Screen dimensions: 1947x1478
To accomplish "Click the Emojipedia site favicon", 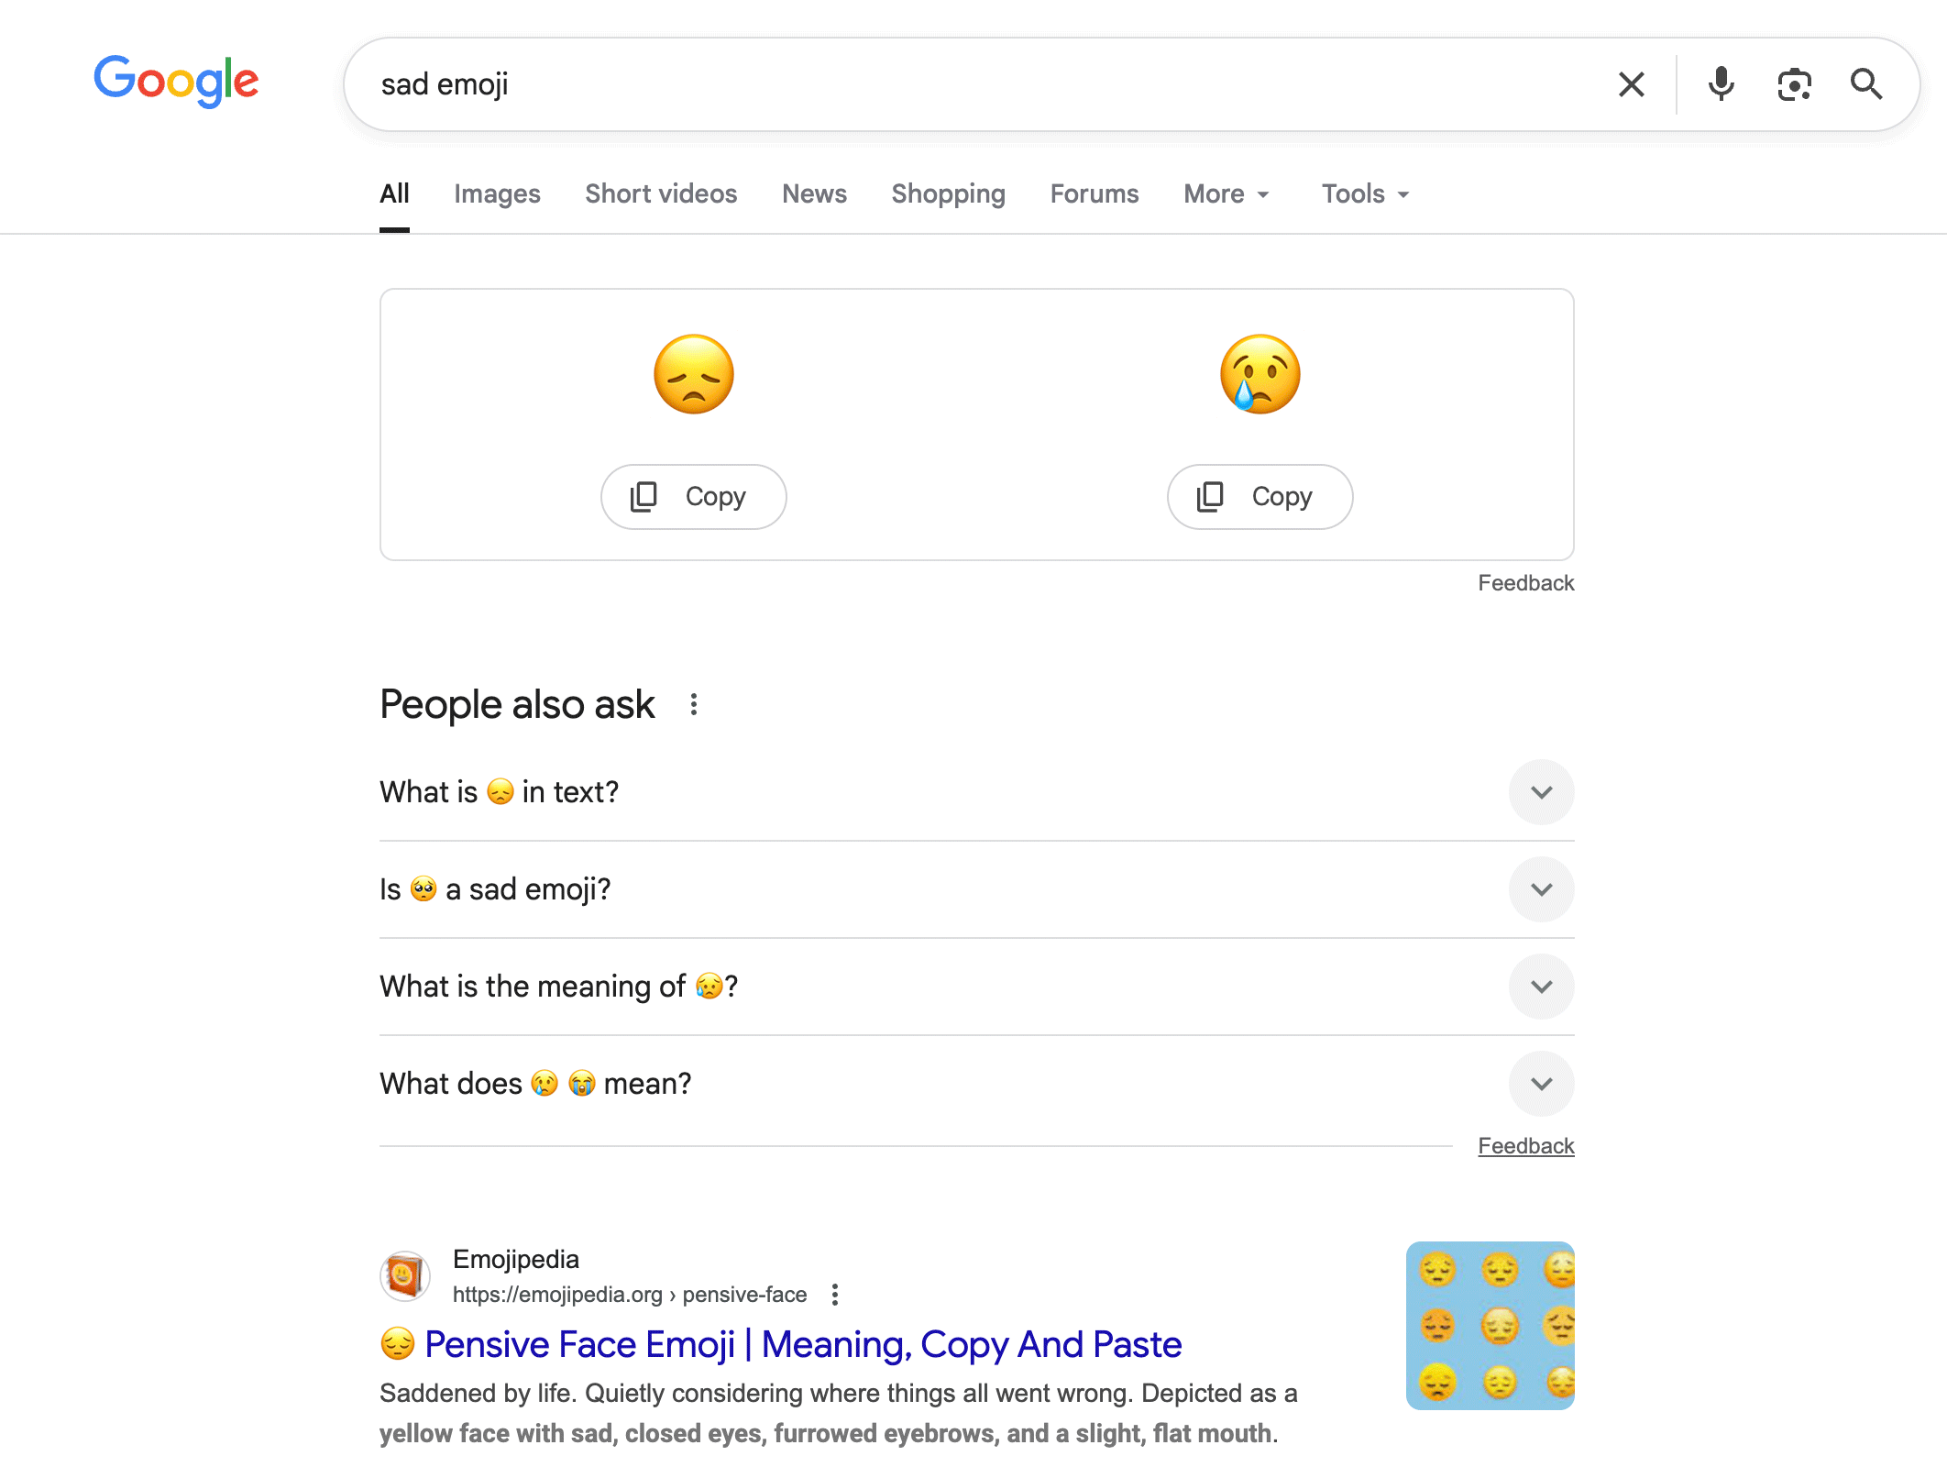I will 404,1275.
